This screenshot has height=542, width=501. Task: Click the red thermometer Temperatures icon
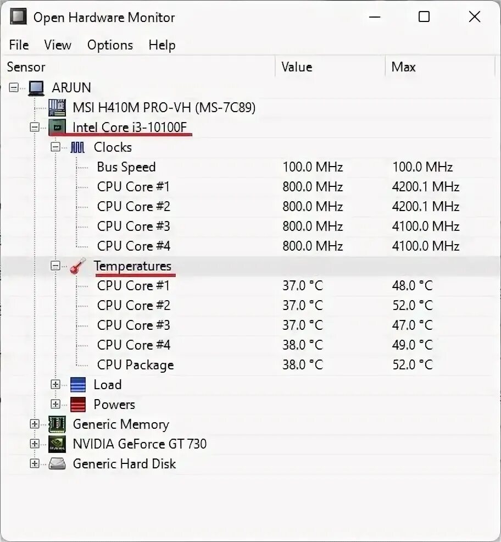click(x=78, y=266)
